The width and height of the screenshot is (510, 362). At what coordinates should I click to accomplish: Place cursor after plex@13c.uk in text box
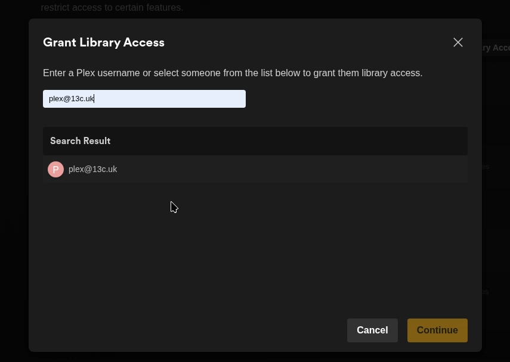coord(94,99)
